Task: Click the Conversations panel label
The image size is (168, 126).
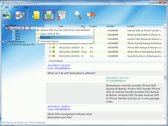Action: (56, 61)
